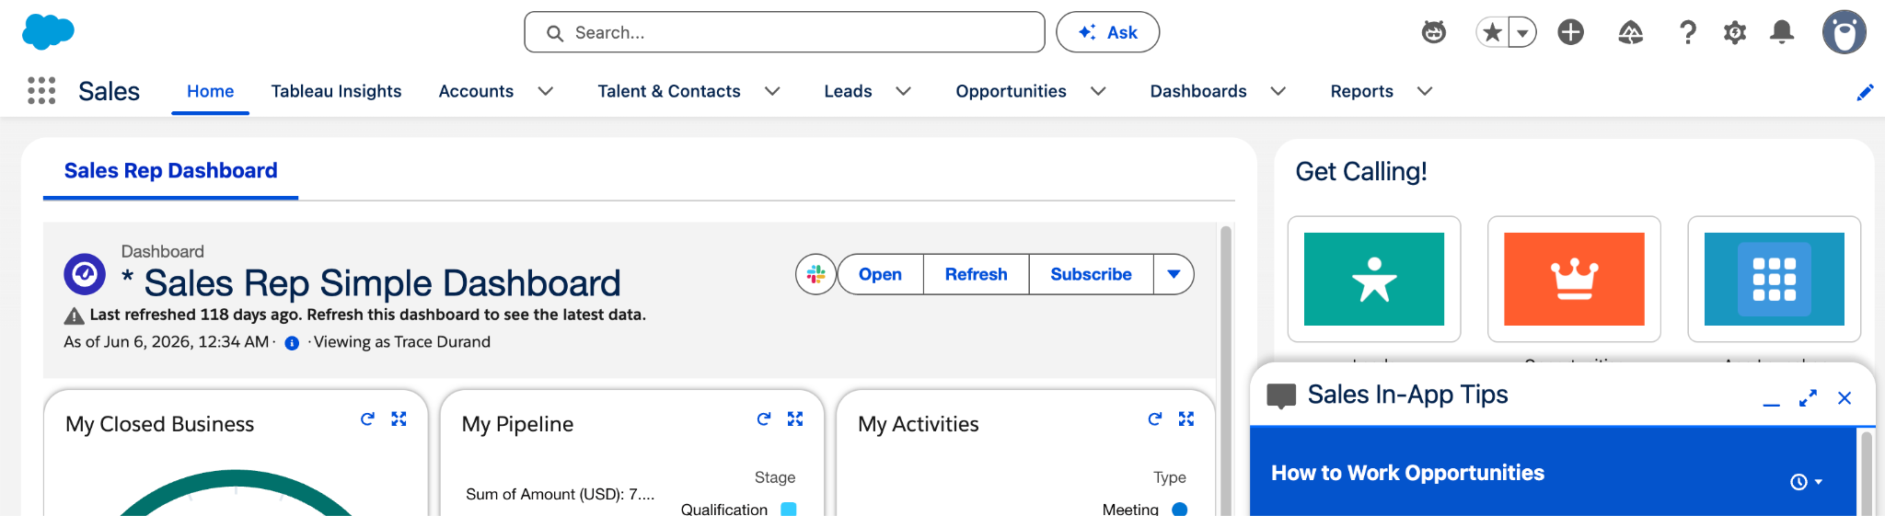Screen dimensions: 1885x516
Task: Click the In-App Tips panel scrollbar
Action: coord(1867,473)
